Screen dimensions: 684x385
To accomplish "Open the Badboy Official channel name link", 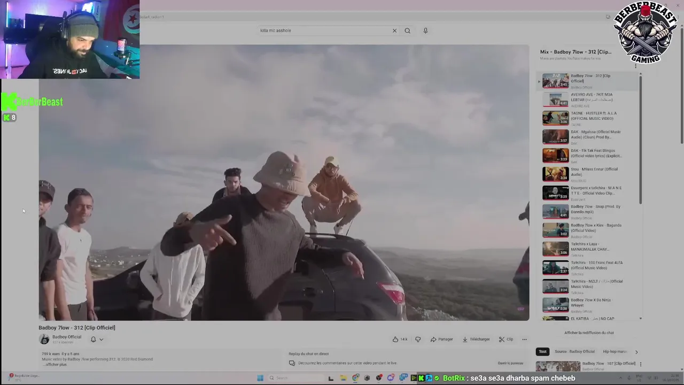I will click(x=67, y=337).
